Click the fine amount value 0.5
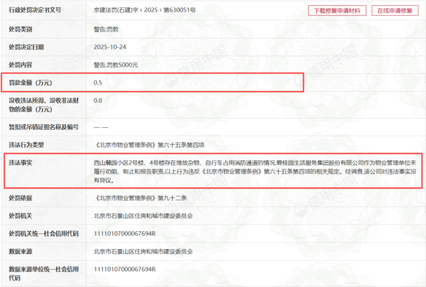Image resolution: width=426 pixels, height=287 pixels. [x=98, y=83]
